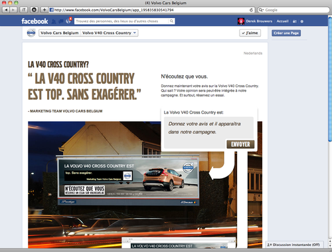Toggle Discussion instantanée chat bar
332x252 pixels.
[x=294, y=245]
